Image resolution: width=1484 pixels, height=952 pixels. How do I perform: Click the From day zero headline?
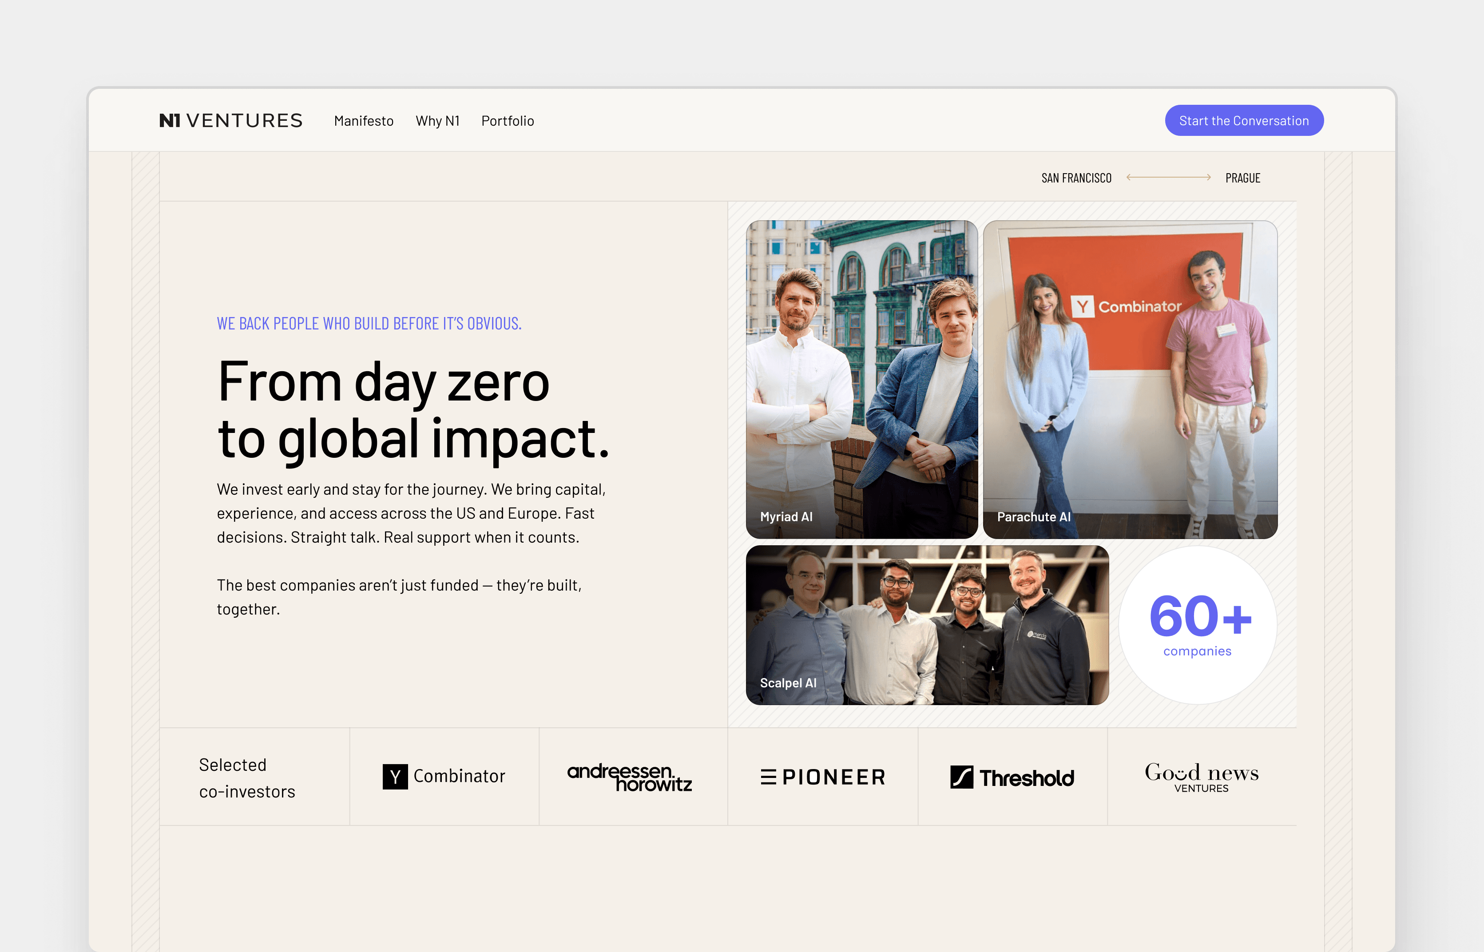[x=413, y=410]
